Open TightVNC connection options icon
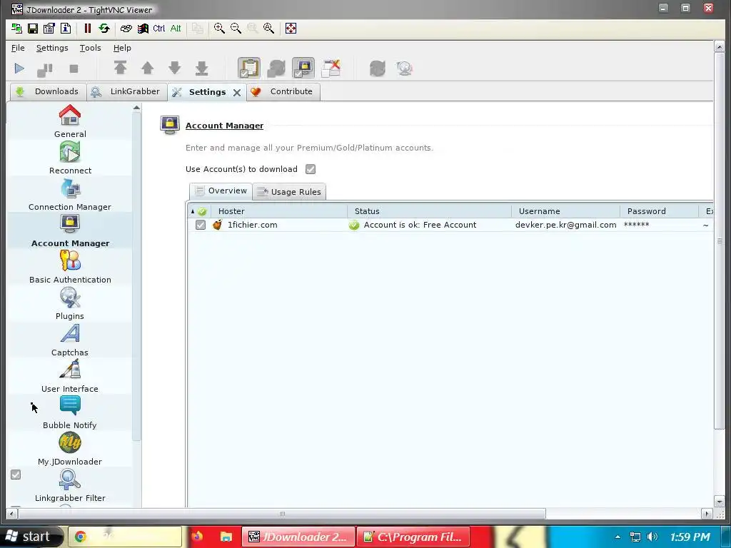 49,29
